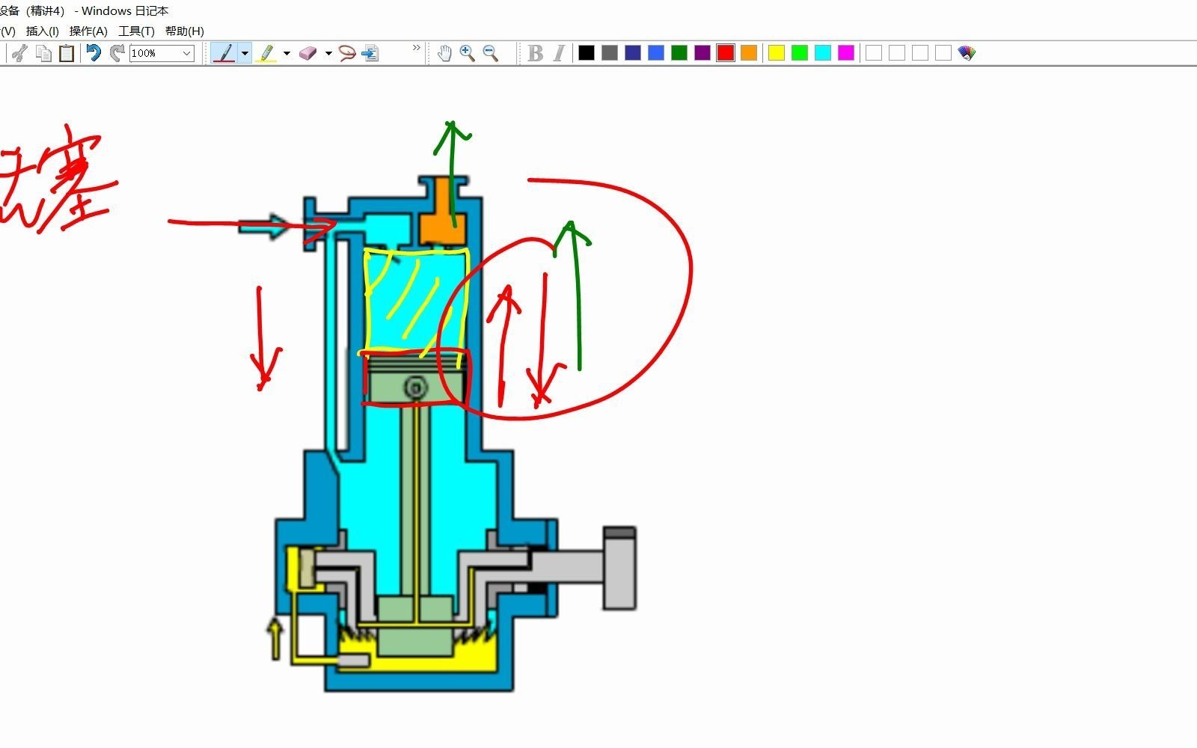Select the second empty custom color slot

coord(897,53)
